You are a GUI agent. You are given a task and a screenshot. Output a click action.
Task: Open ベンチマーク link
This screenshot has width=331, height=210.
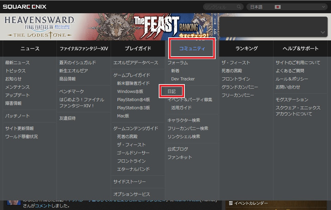coord(71,92)
